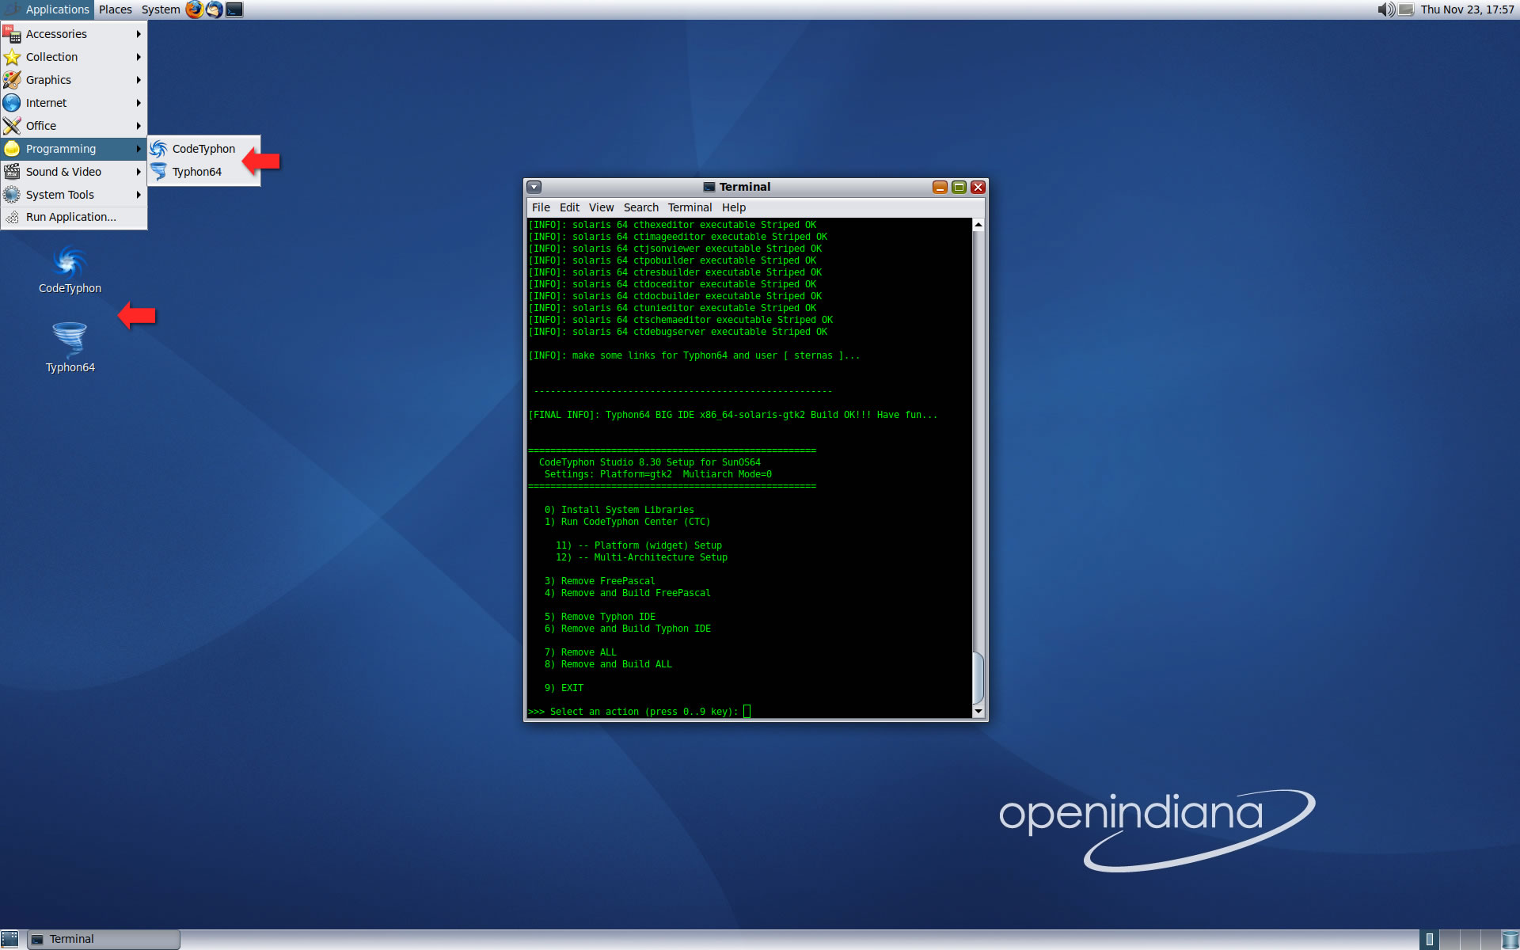Open the Collection menu category
The image size is (1520, 950).
[74, 57]
